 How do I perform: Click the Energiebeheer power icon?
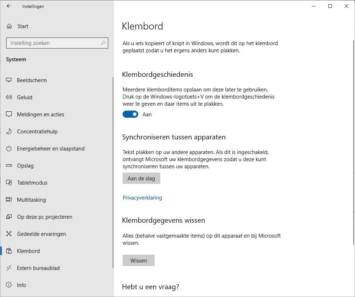(9, 149)
